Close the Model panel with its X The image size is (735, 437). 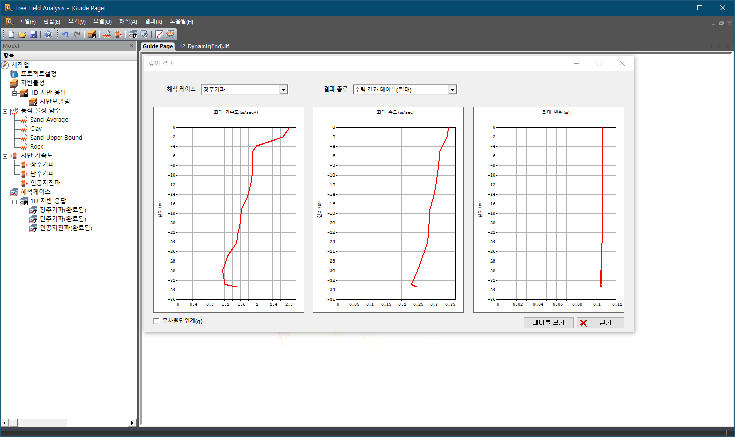tap(131, 46)
